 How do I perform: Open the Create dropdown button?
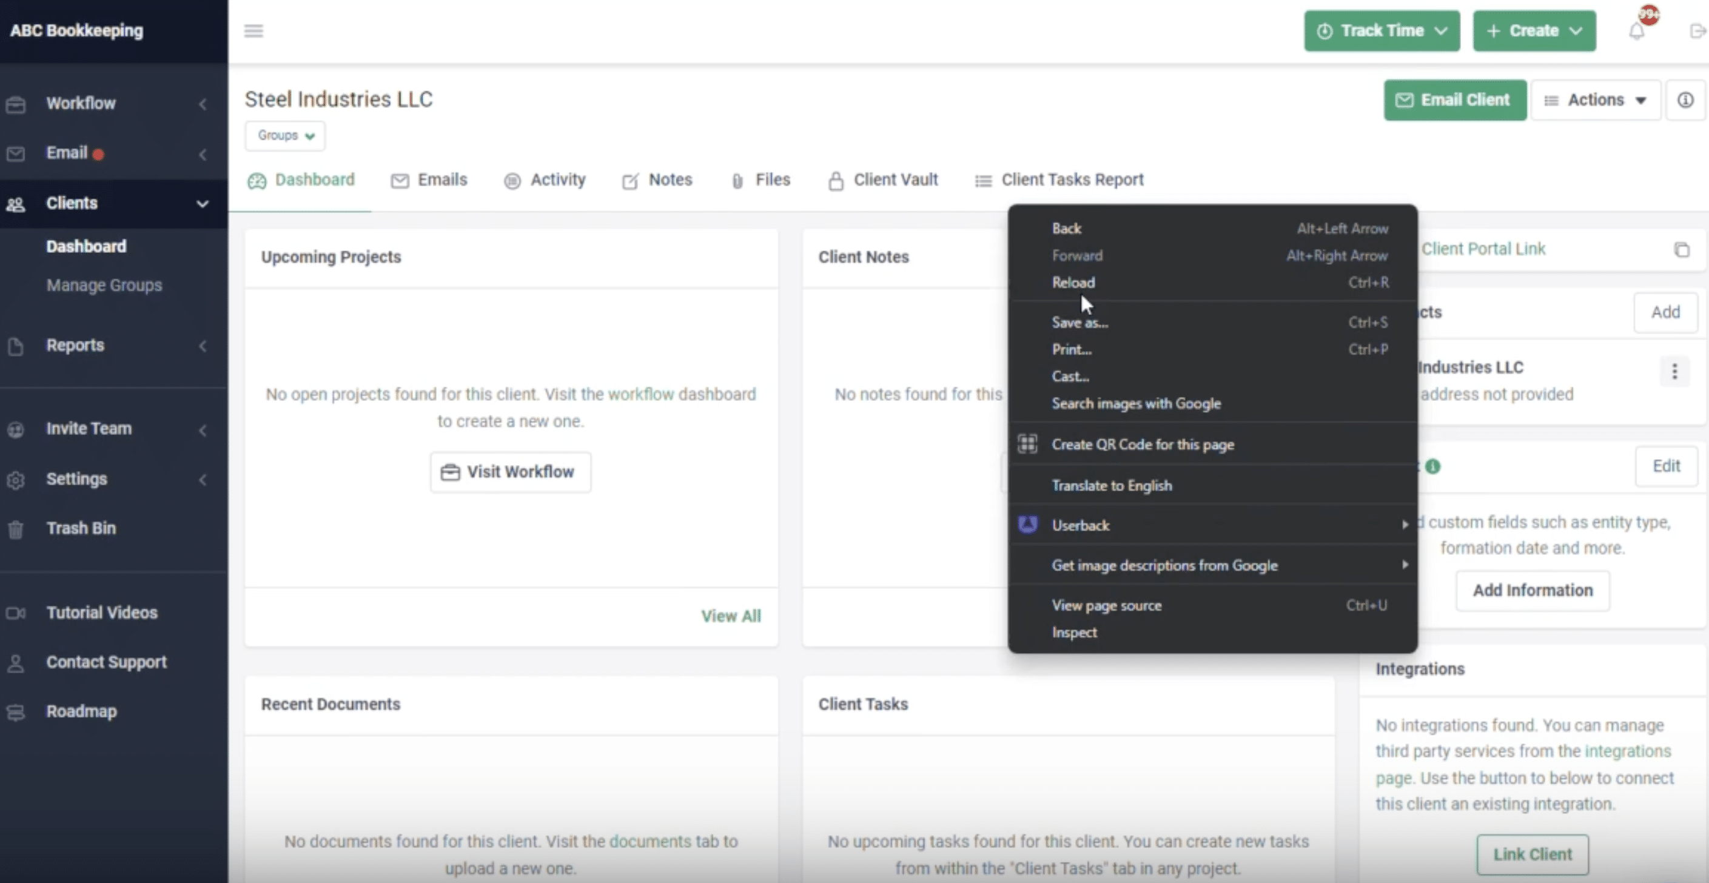[x=1534, y=30]
